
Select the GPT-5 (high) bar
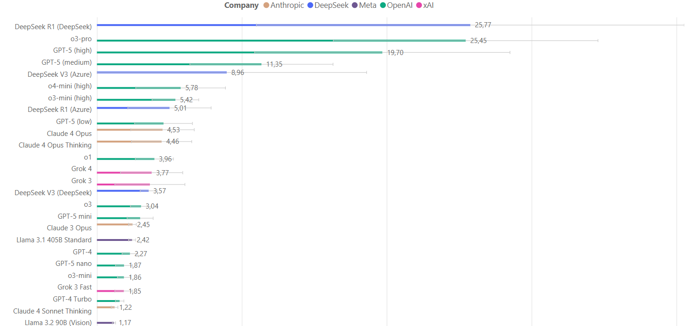point(240,52)
